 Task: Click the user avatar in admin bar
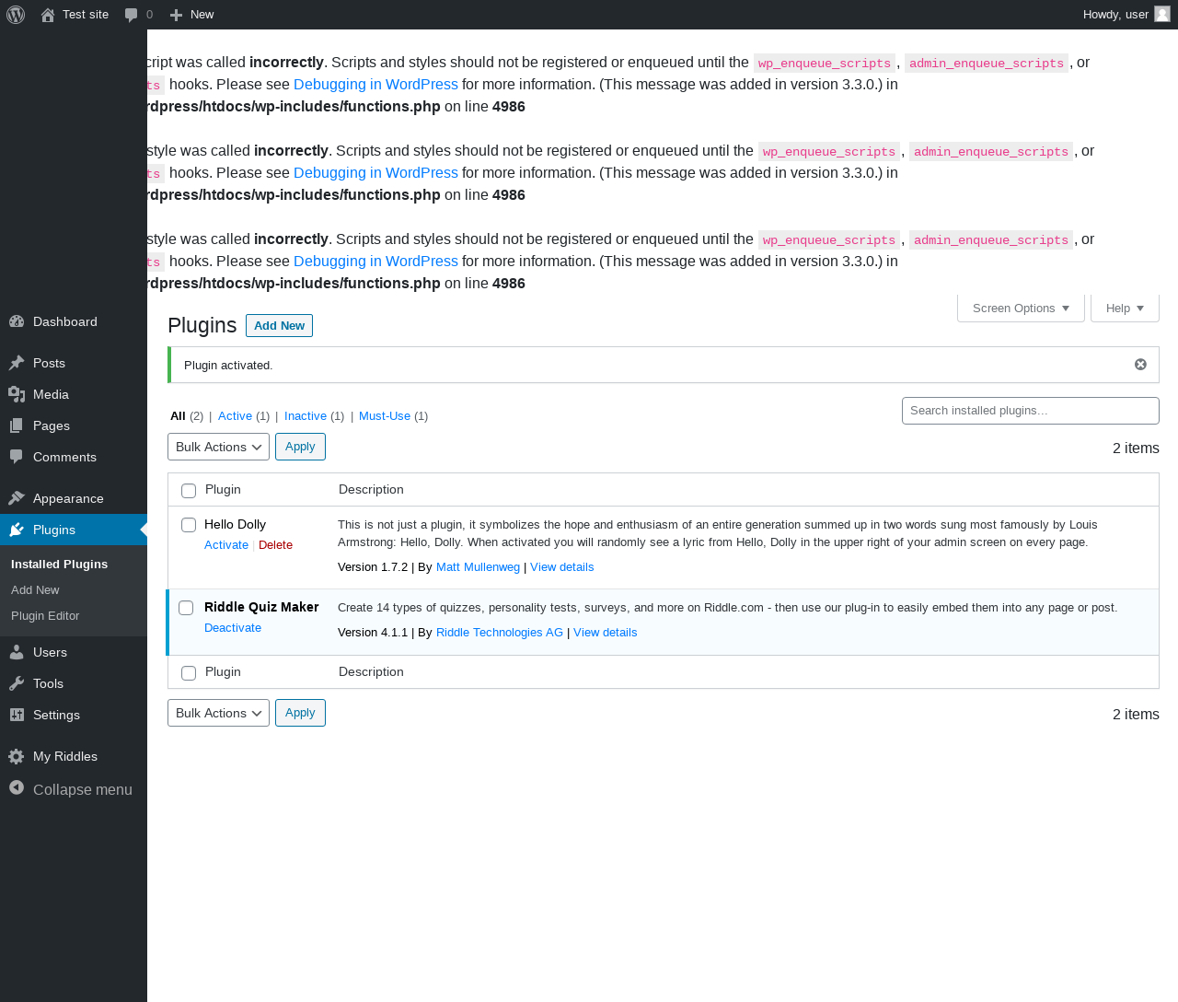[1162, 14]
